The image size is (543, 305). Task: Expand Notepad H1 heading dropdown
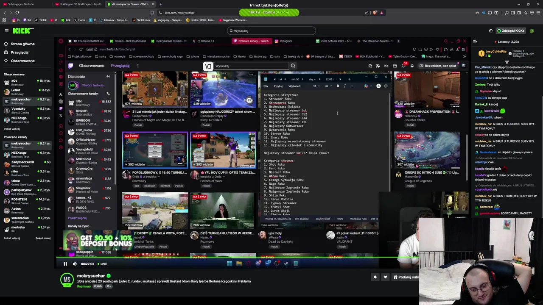(x=316, y=86)
